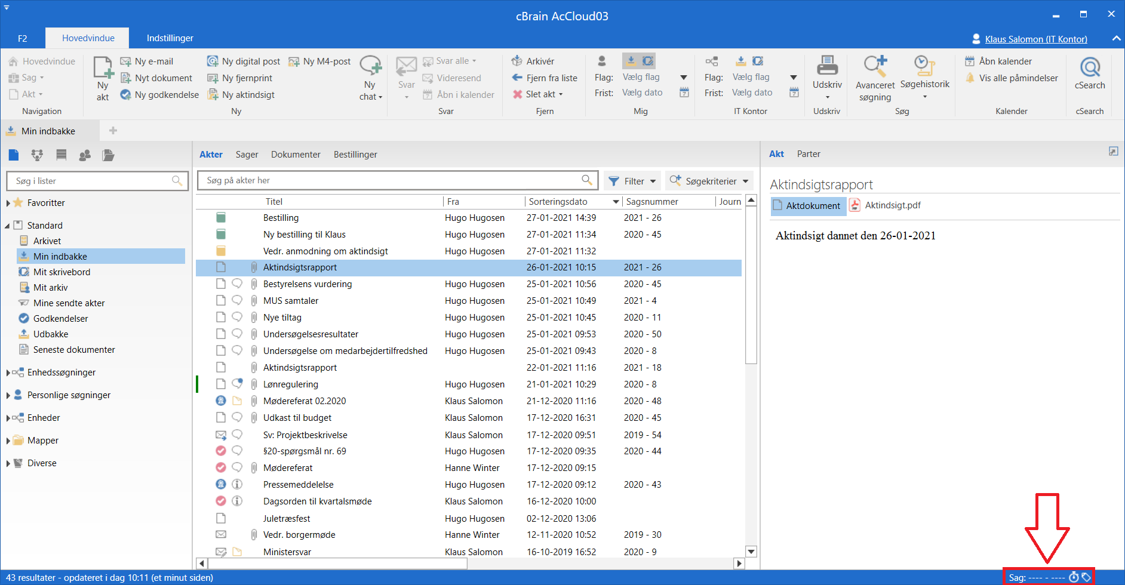Open the F2 tab

[x=23, y=38]
